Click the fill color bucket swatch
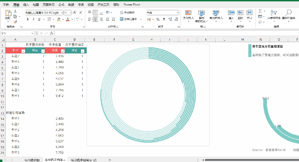299x162 pixels. [x=59, y=19]
